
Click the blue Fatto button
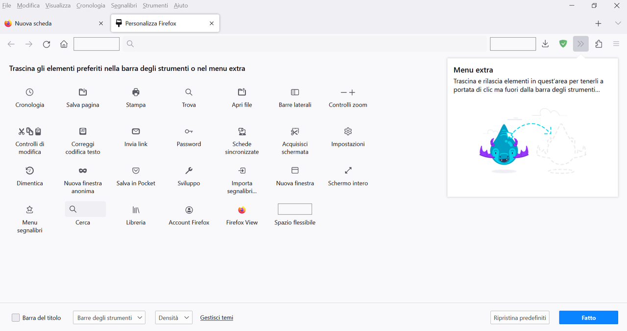pyautogui.click(x=589, y=318)
